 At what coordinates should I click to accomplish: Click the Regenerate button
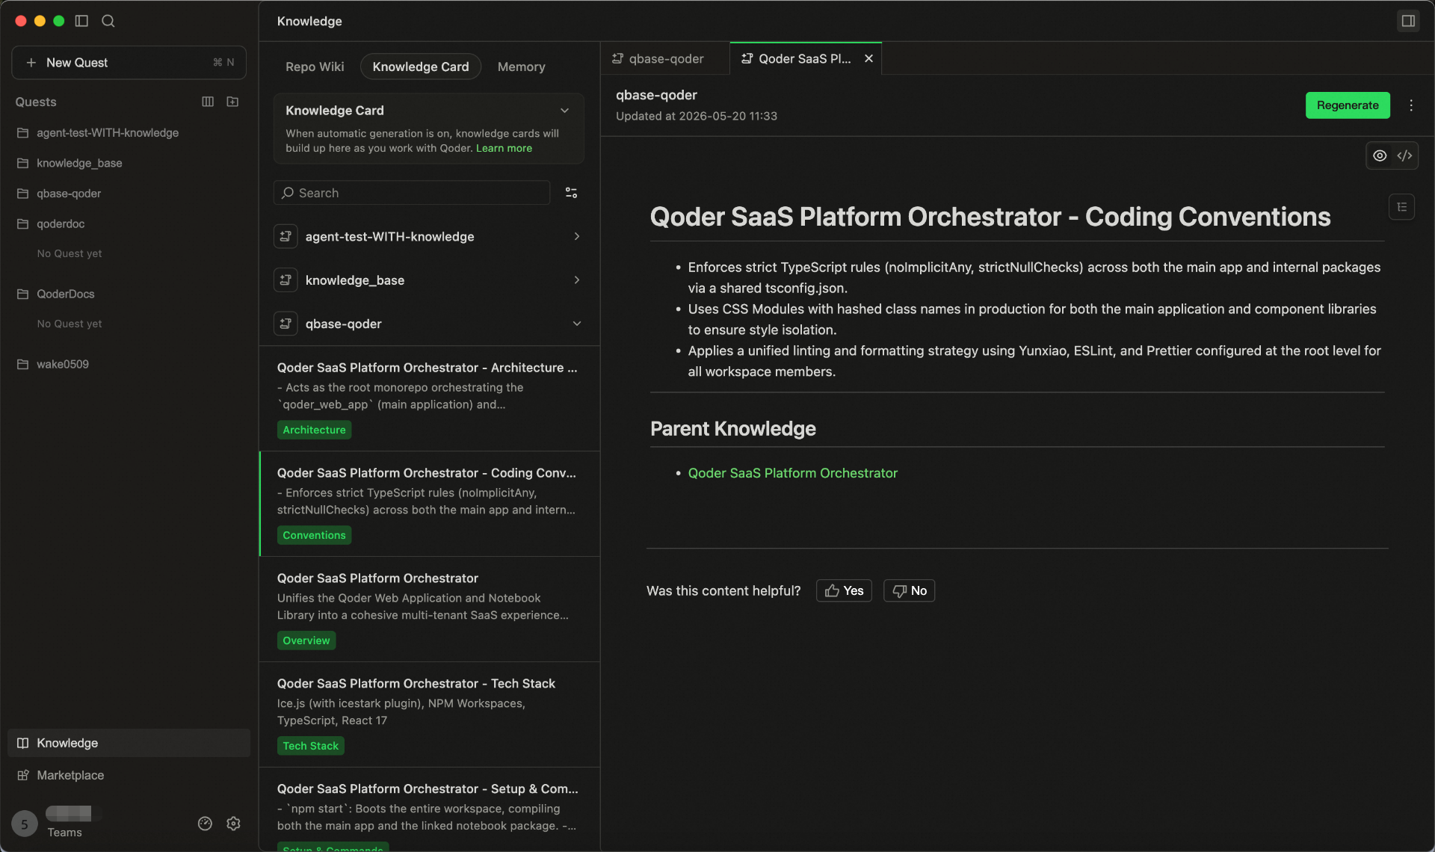coord(1348,105)
